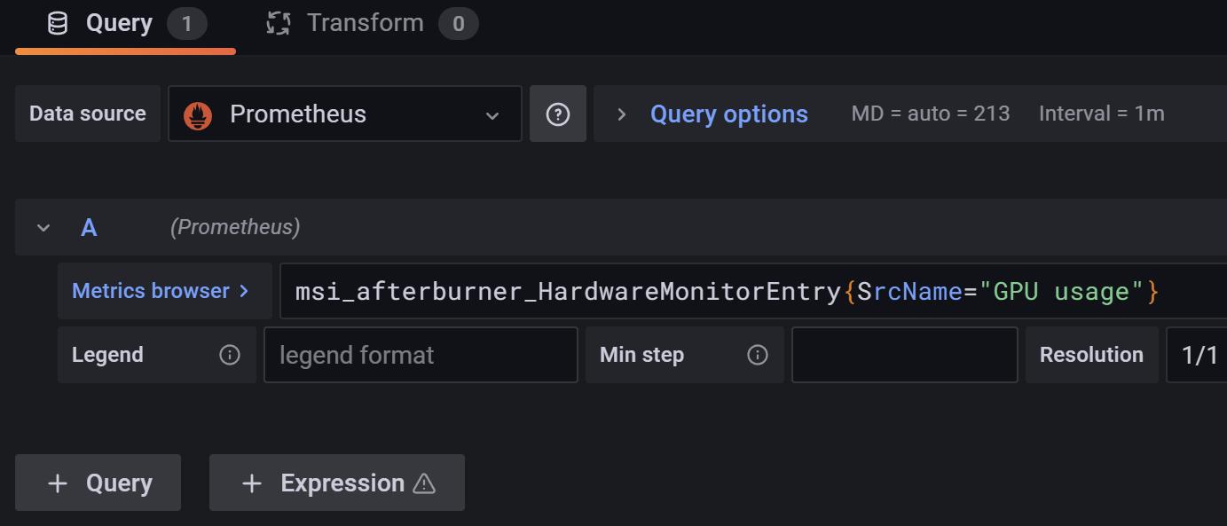
Task: Click the Interval = 1m text
Action: (x=1102, y=114)
